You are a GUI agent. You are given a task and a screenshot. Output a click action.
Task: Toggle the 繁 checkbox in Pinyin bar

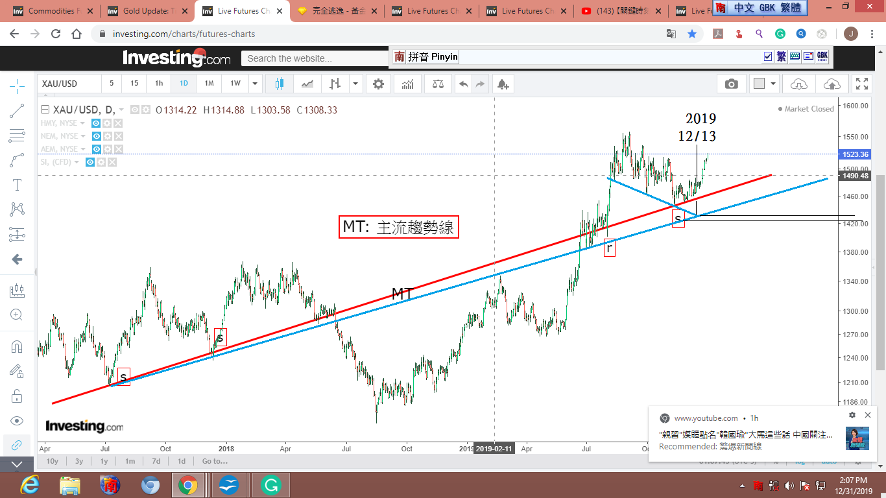[x=768, y=57]
